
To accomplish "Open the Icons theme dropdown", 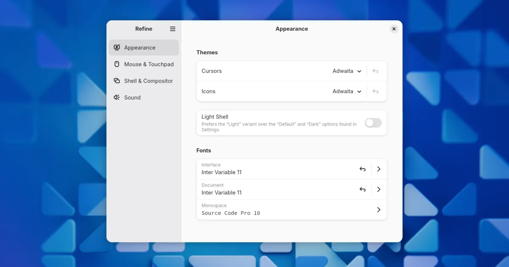I will pos(347,92).
